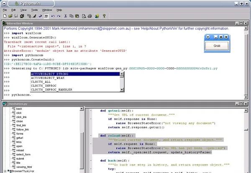Collapse the def back fold marker

click(x=91, y=160)
